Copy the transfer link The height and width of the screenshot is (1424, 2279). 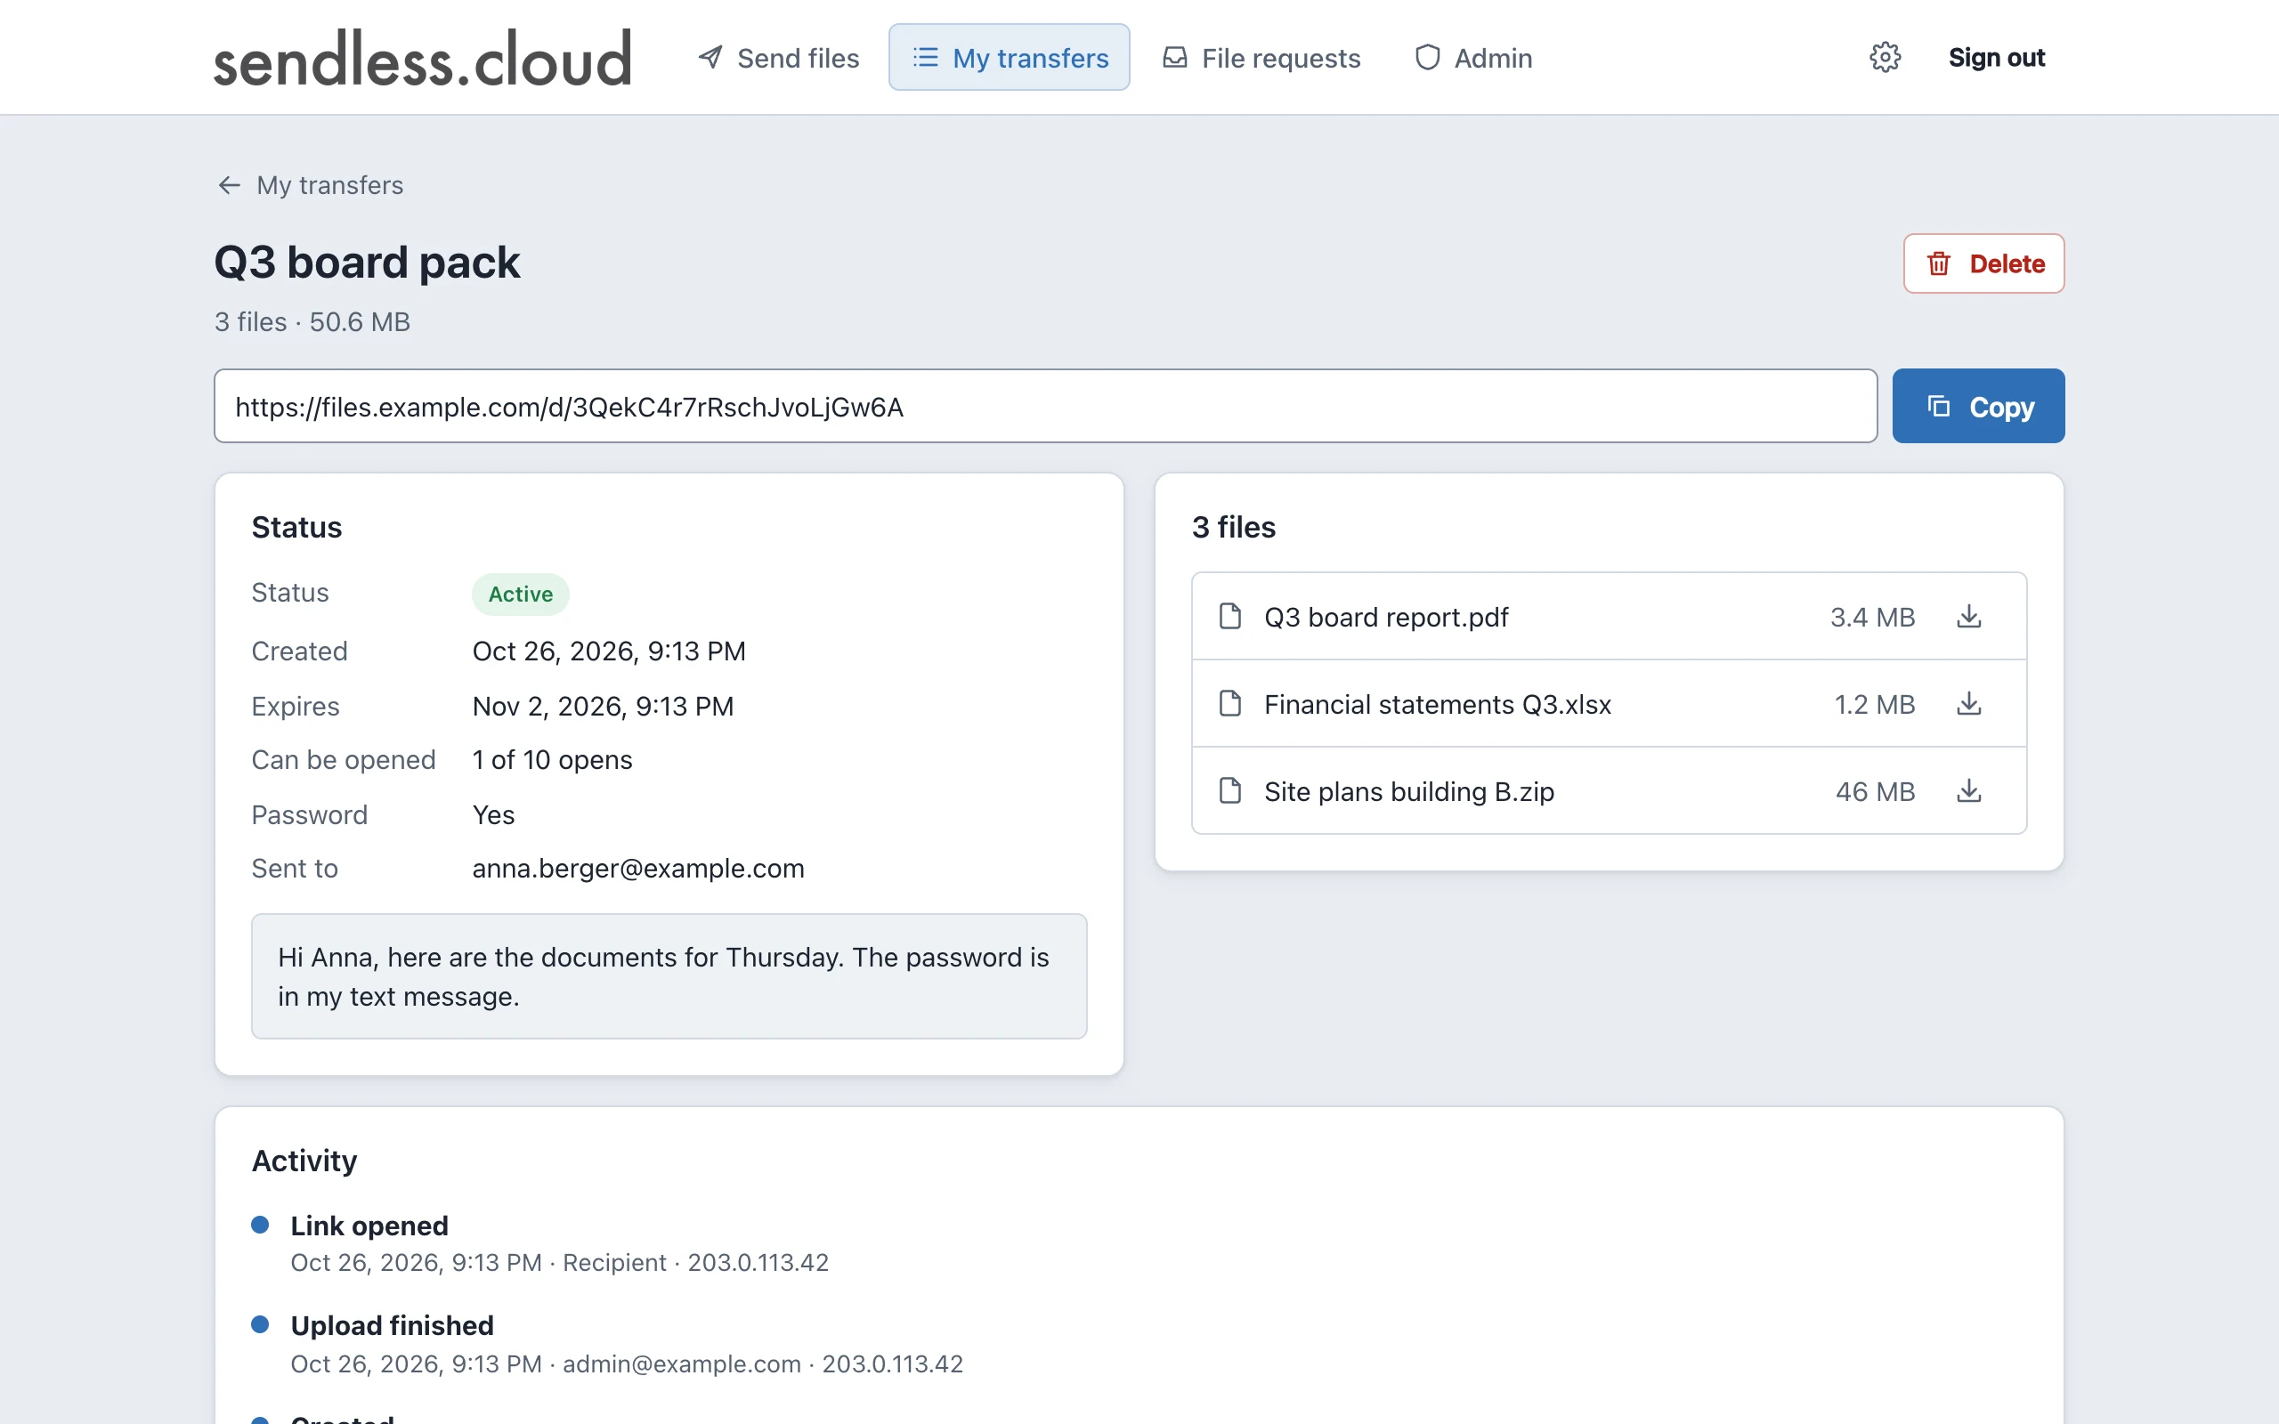pyautogui.click(x=1977, y=407)
